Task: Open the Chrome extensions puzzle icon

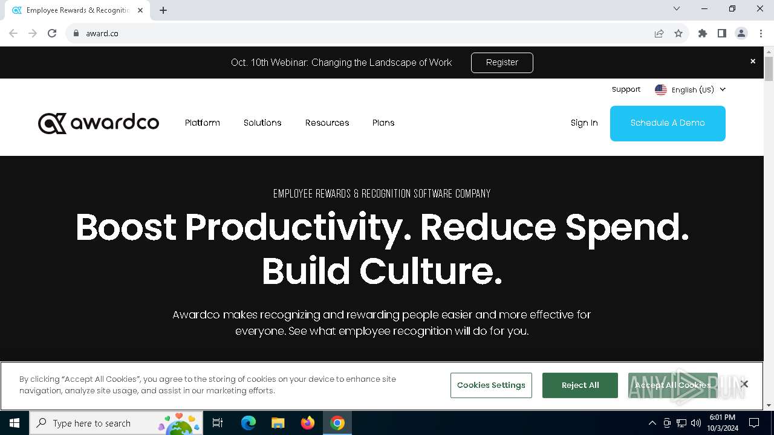Action: (703, 33)
